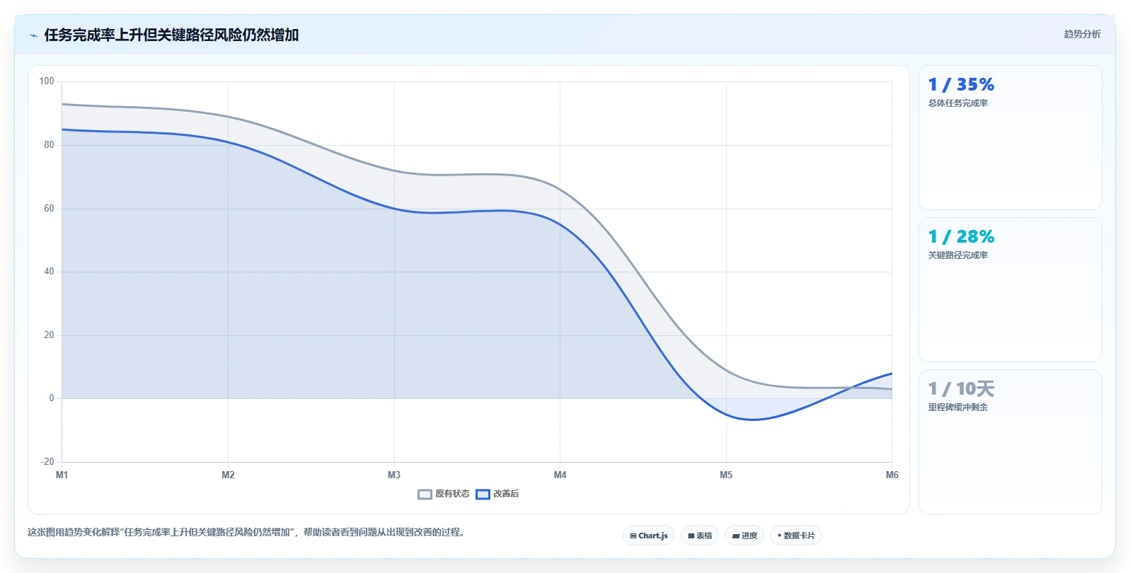
Task: Click the -20 y-axis tick label
Action: pos(47,462)
